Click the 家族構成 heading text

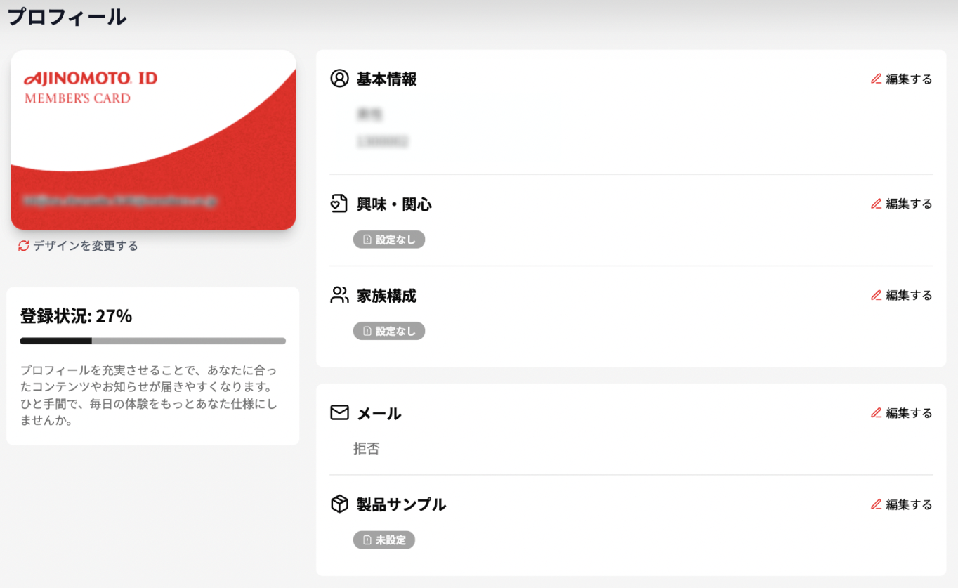[387, 296]
